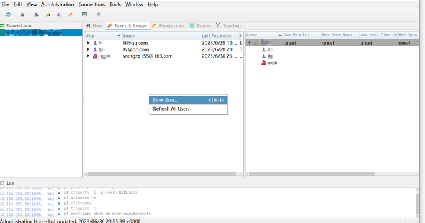Viewport: 425px width, 223px height.
Task: Click the sort arrow on the User column
Action: click(119, 35)
